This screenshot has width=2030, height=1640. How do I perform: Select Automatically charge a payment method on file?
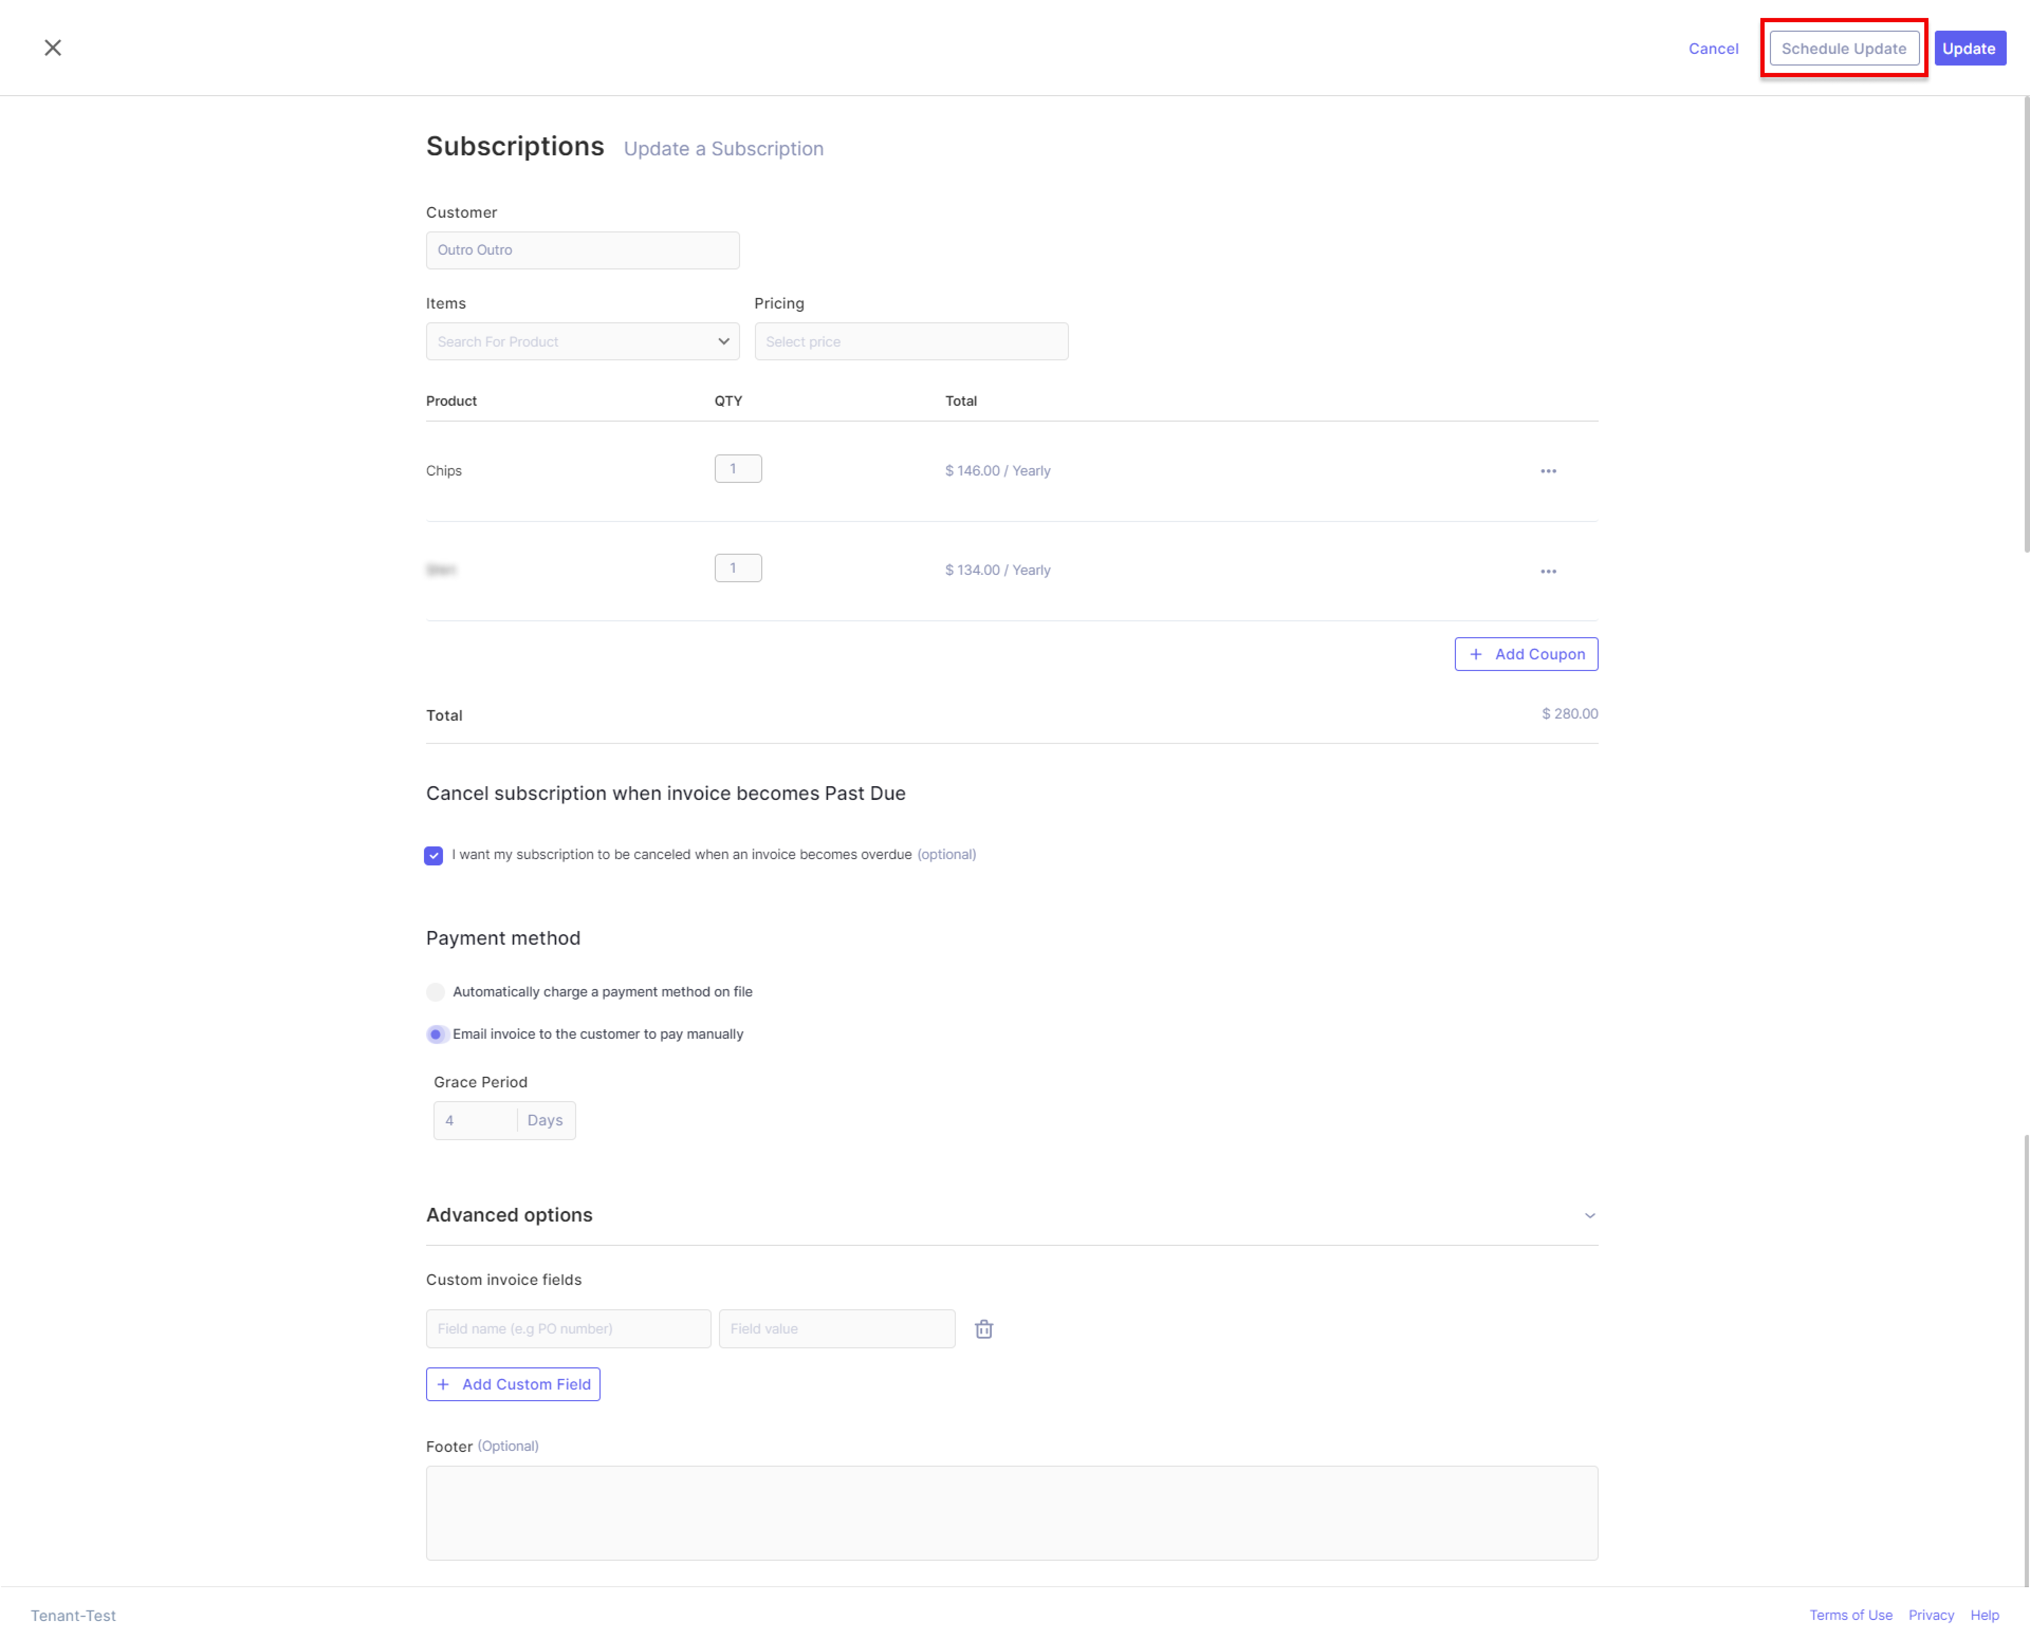coord(435,991)
